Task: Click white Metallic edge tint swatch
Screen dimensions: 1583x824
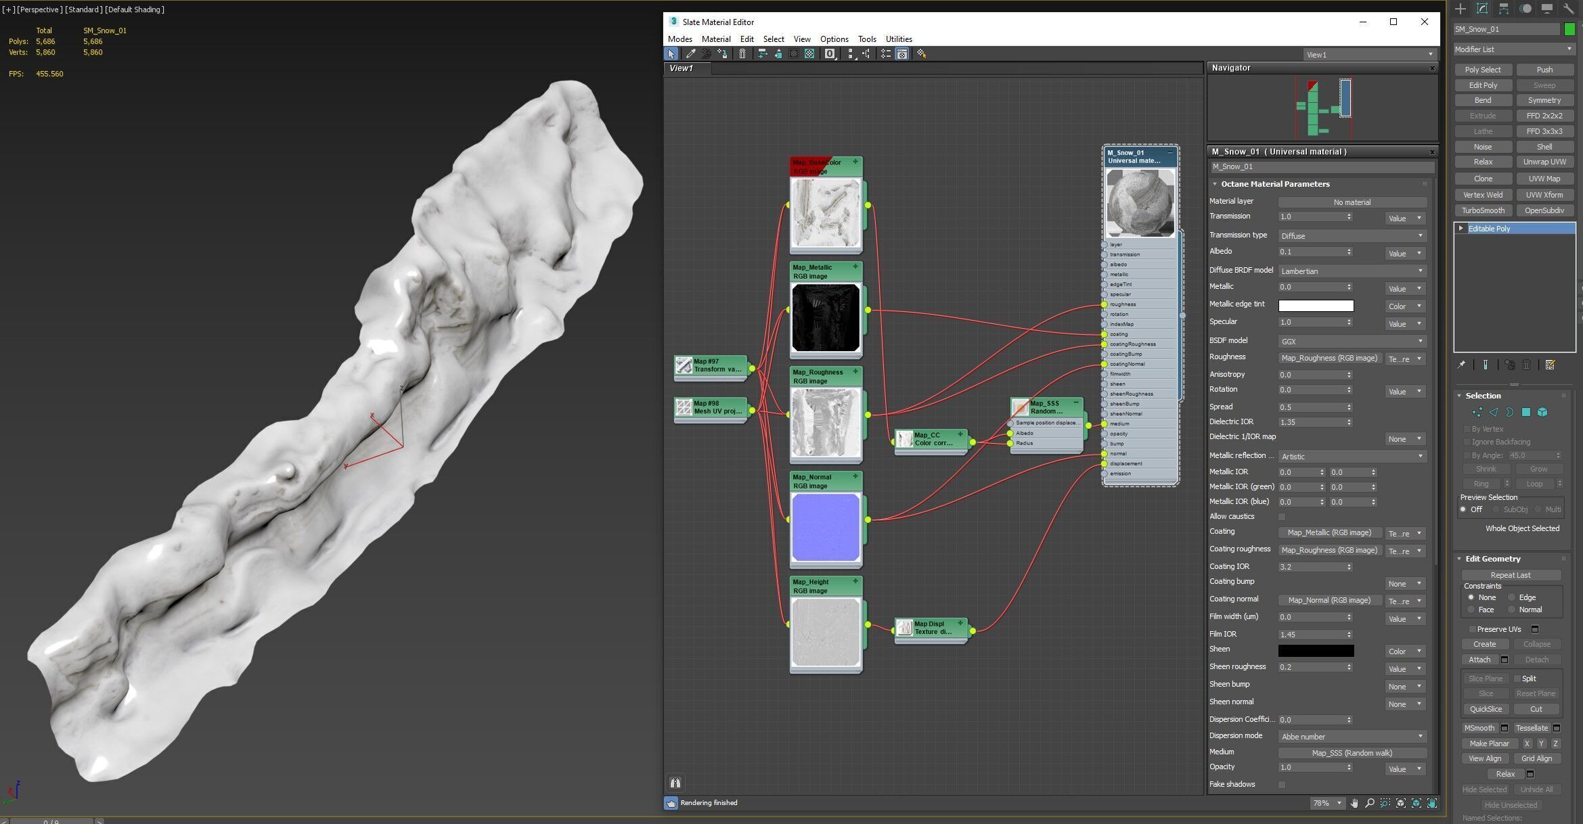Action: tap(1315, 306)
